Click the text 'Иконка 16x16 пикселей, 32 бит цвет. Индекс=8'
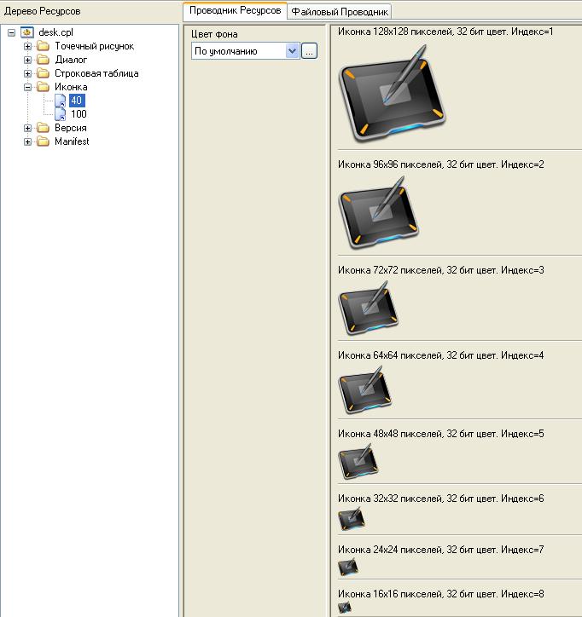The height and width of the screenshot is (617, 582). (440, 594)
